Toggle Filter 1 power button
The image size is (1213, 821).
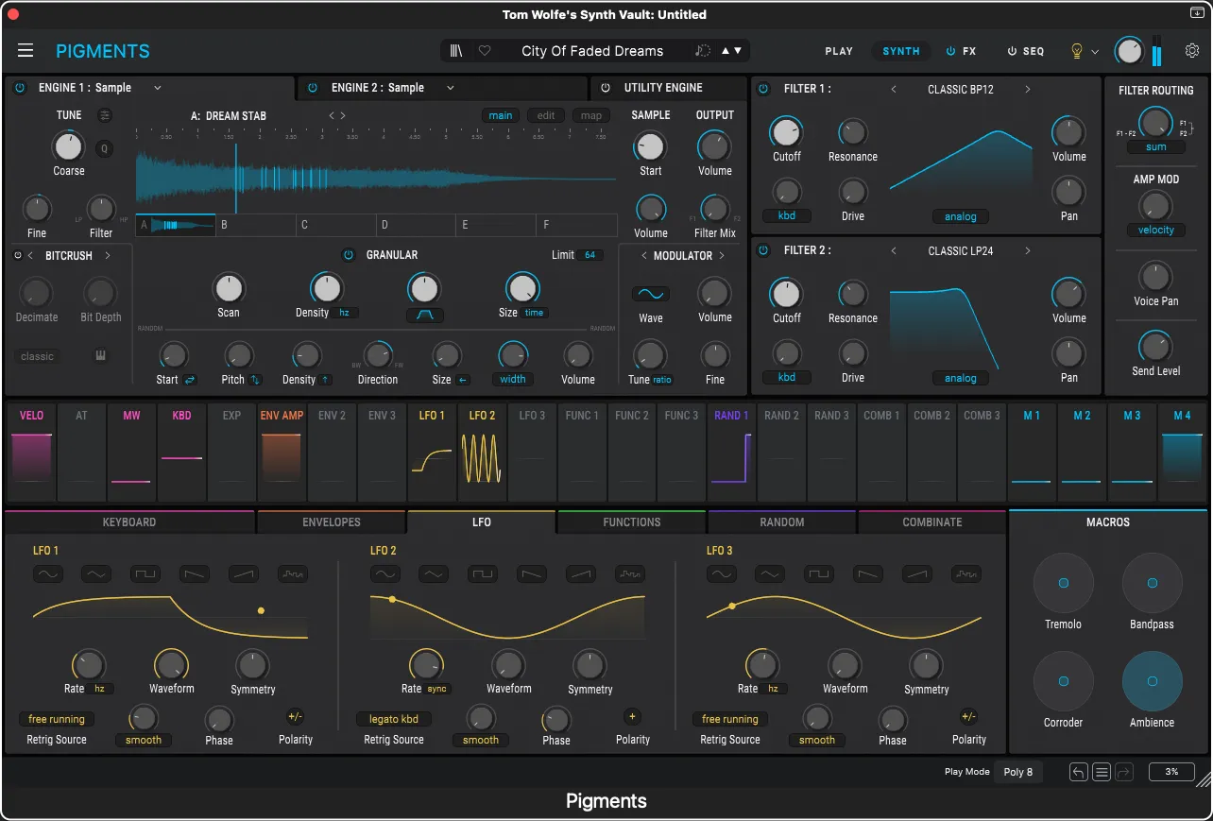[764, 89]
